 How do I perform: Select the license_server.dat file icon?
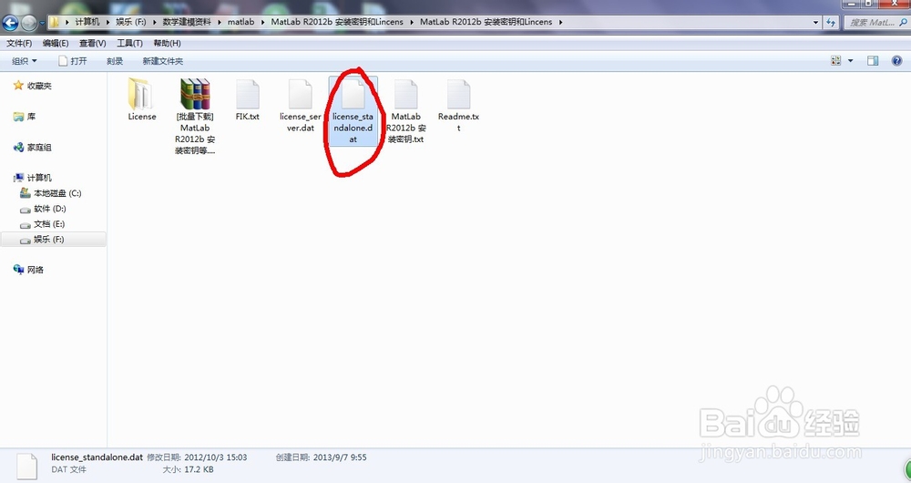coord(301,95)
